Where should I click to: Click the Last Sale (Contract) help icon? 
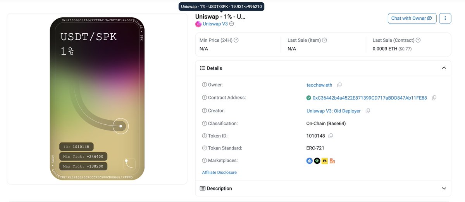[x=418, y=40]
